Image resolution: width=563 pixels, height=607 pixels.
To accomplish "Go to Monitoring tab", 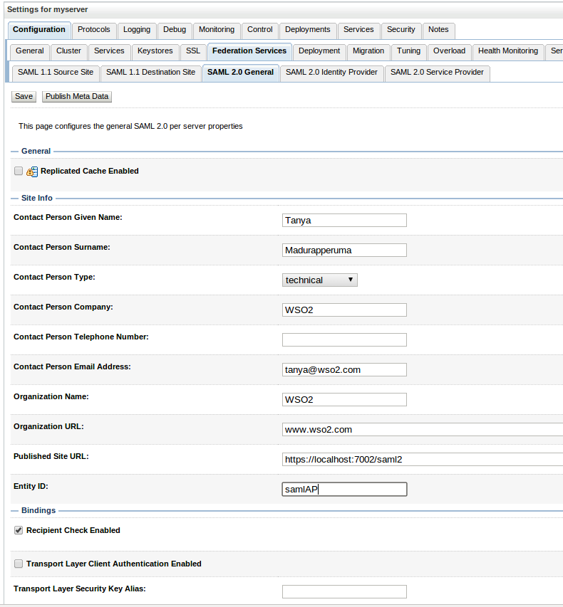I will coord(217,30).
